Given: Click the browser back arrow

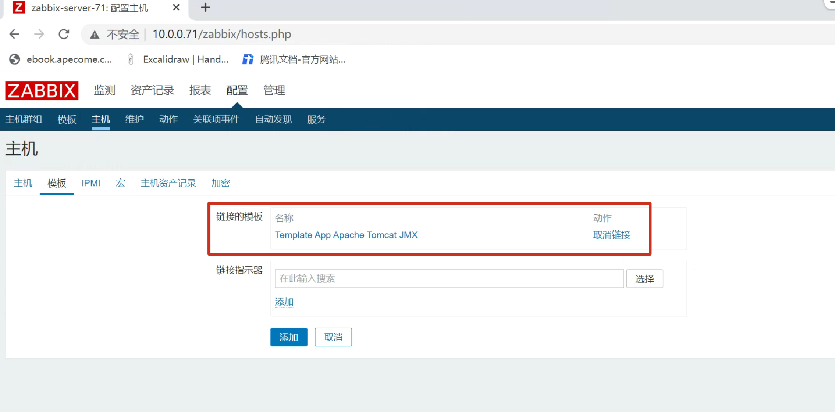Looking at the screenshot, I should (14, 34).
